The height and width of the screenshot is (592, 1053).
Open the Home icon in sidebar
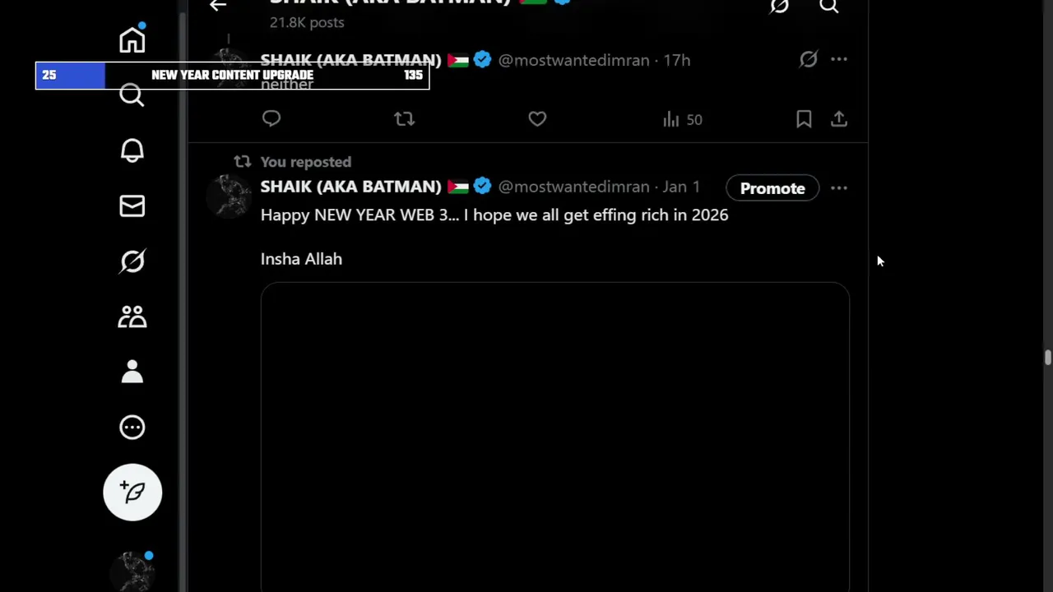point(132,40)
